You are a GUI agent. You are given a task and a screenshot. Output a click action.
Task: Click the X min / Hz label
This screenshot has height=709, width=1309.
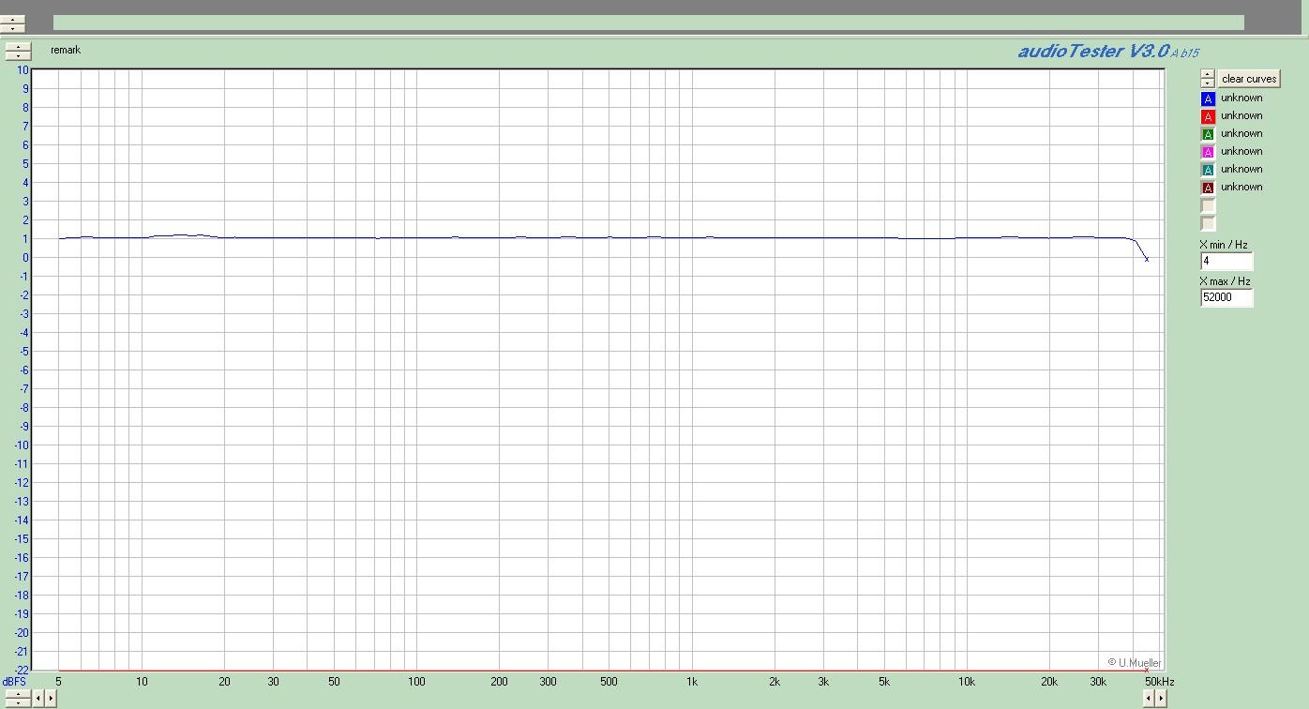click(x=1224, y=245)
